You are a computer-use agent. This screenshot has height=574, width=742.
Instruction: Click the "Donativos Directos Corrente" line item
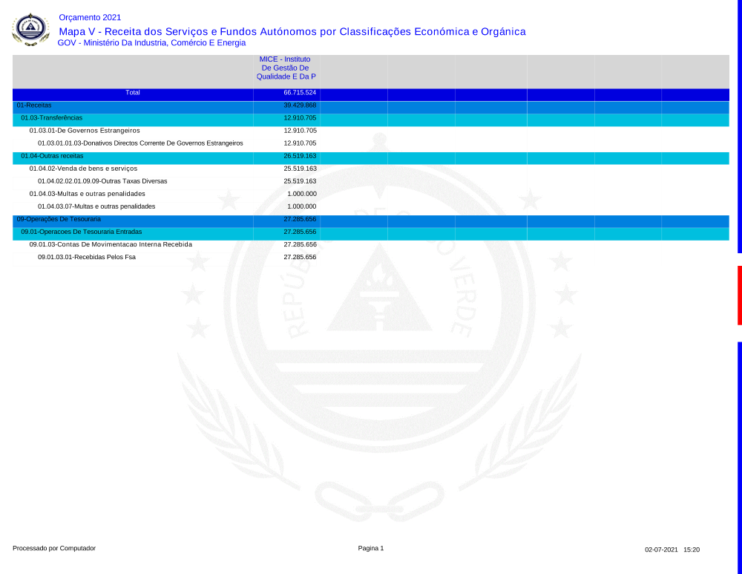pos(140,143)
